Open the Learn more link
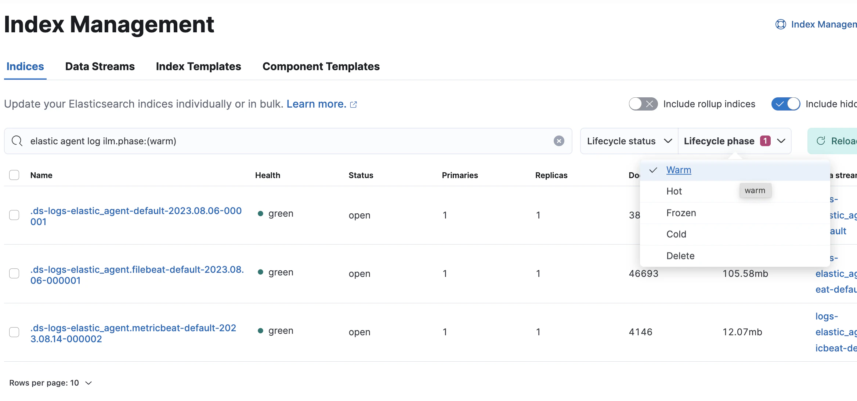The width and height of the screenshot is (857, 401). coord(316,104)
